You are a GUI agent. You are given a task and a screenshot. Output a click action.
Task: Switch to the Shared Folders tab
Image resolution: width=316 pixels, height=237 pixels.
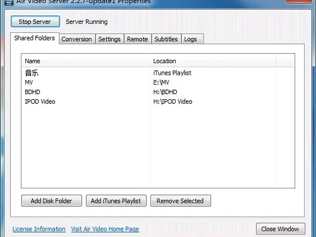35,38
